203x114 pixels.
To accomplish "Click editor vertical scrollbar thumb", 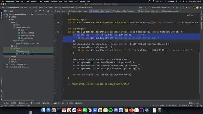I will tap(199, 73).
